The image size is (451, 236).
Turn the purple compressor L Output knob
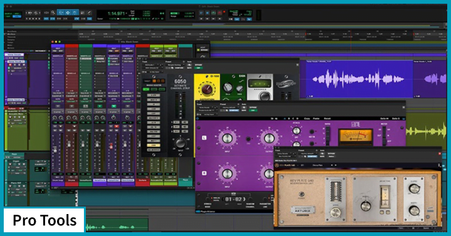[x=269, y=138]
